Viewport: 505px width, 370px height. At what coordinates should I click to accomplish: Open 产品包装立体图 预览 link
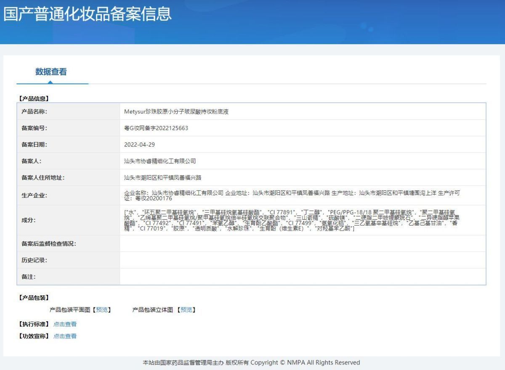coord(186,310)
